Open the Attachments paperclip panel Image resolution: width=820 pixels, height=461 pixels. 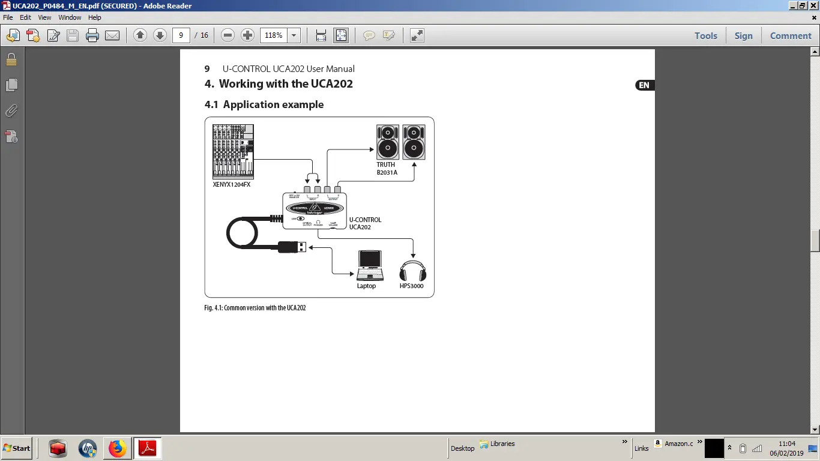point(11,111)
